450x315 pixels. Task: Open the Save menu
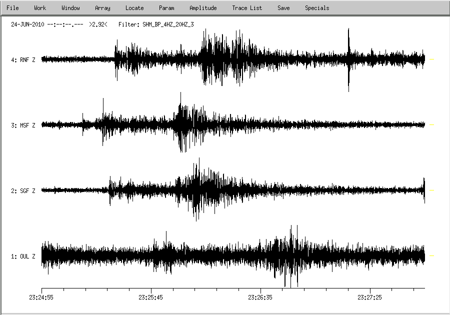pos(283,8)
